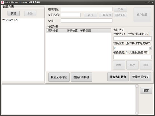Click the 删除 button under current feature

point(146,65)
